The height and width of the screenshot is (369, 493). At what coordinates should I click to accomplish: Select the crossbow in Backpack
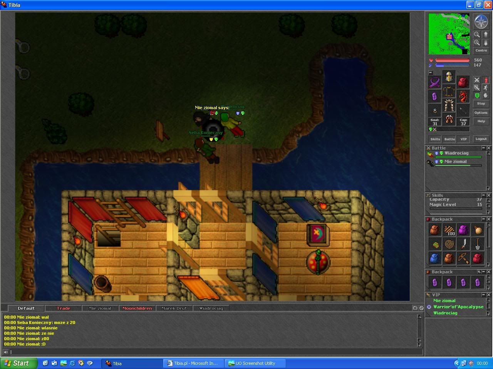click(463, 258)
